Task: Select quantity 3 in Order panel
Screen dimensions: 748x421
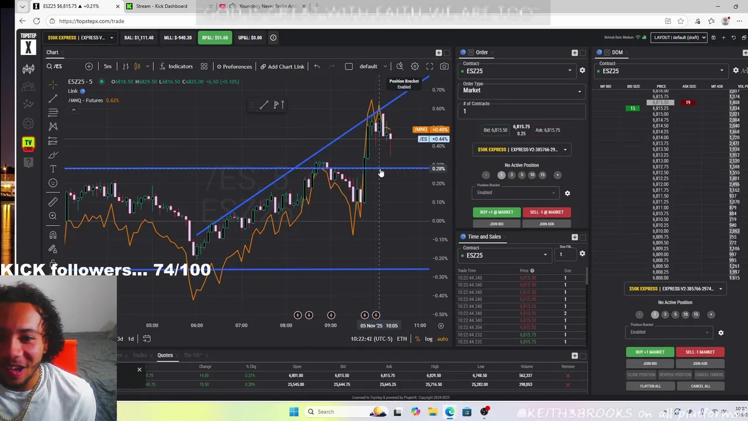Action: pyautogui.click(x=511, y=175)
